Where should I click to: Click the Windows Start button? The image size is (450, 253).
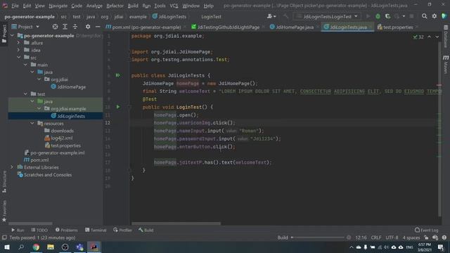pos(7,247)
